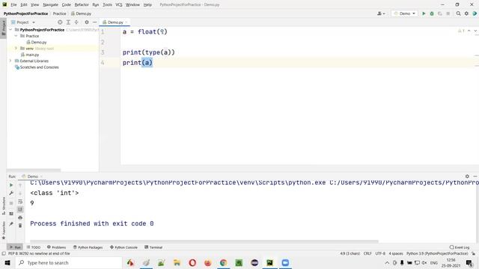Collapse PythonProjectForPractice tree node
Screen dimensions: 479x269
coord(10,30)
